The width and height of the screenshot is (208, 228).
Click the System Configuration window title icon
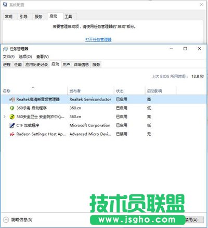point(5,5)
